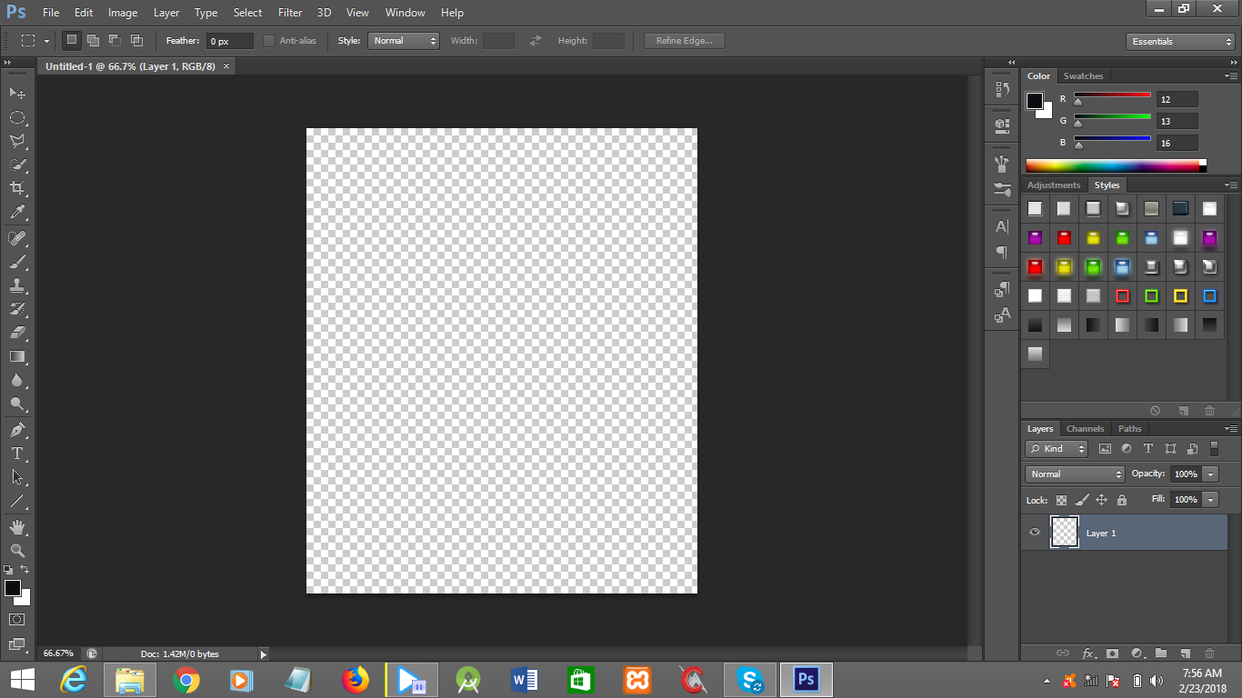Toggle lock image pixels brush icon

click(x=1082, y=500)
